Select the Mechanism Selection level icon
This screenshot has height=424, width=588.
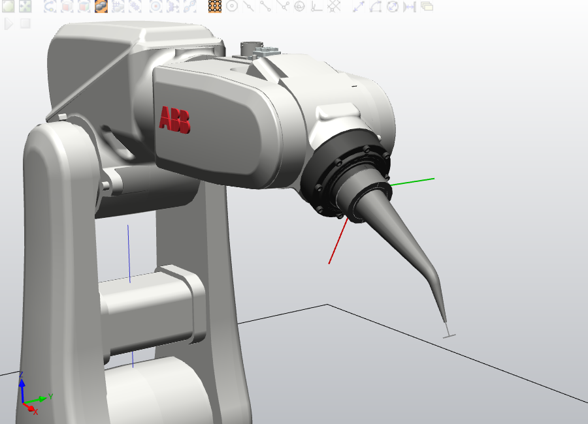tap(118, 6)
